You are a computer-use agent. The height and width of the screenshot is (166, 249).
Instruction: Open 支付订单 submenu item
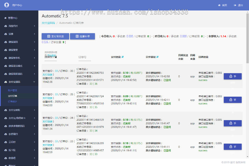point(12,96)
